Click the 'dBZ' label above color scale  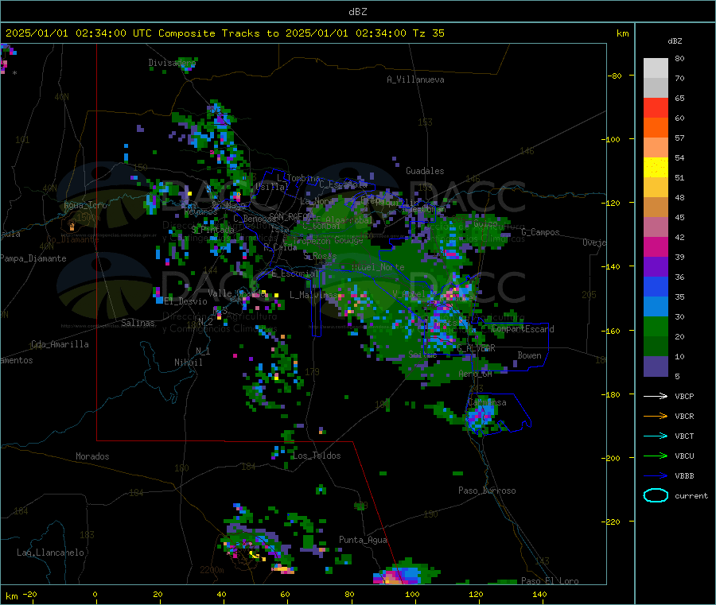[x=675, y=41]
